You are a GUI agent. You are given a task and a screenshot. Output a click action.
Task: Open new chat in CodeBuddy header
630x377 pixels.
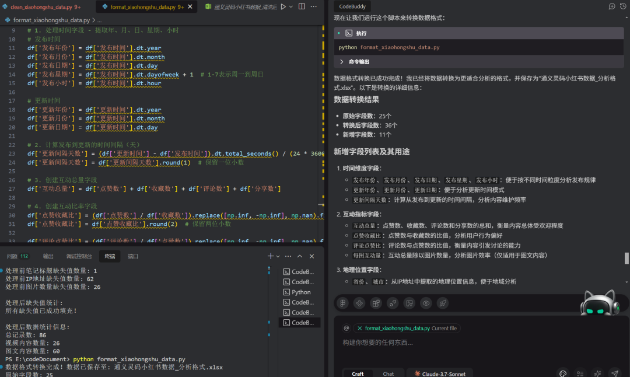[612, 6]
